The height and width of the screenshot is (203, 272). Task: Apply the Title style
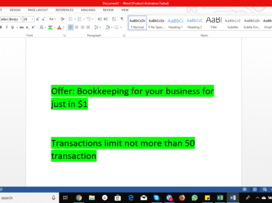point(214,23)
